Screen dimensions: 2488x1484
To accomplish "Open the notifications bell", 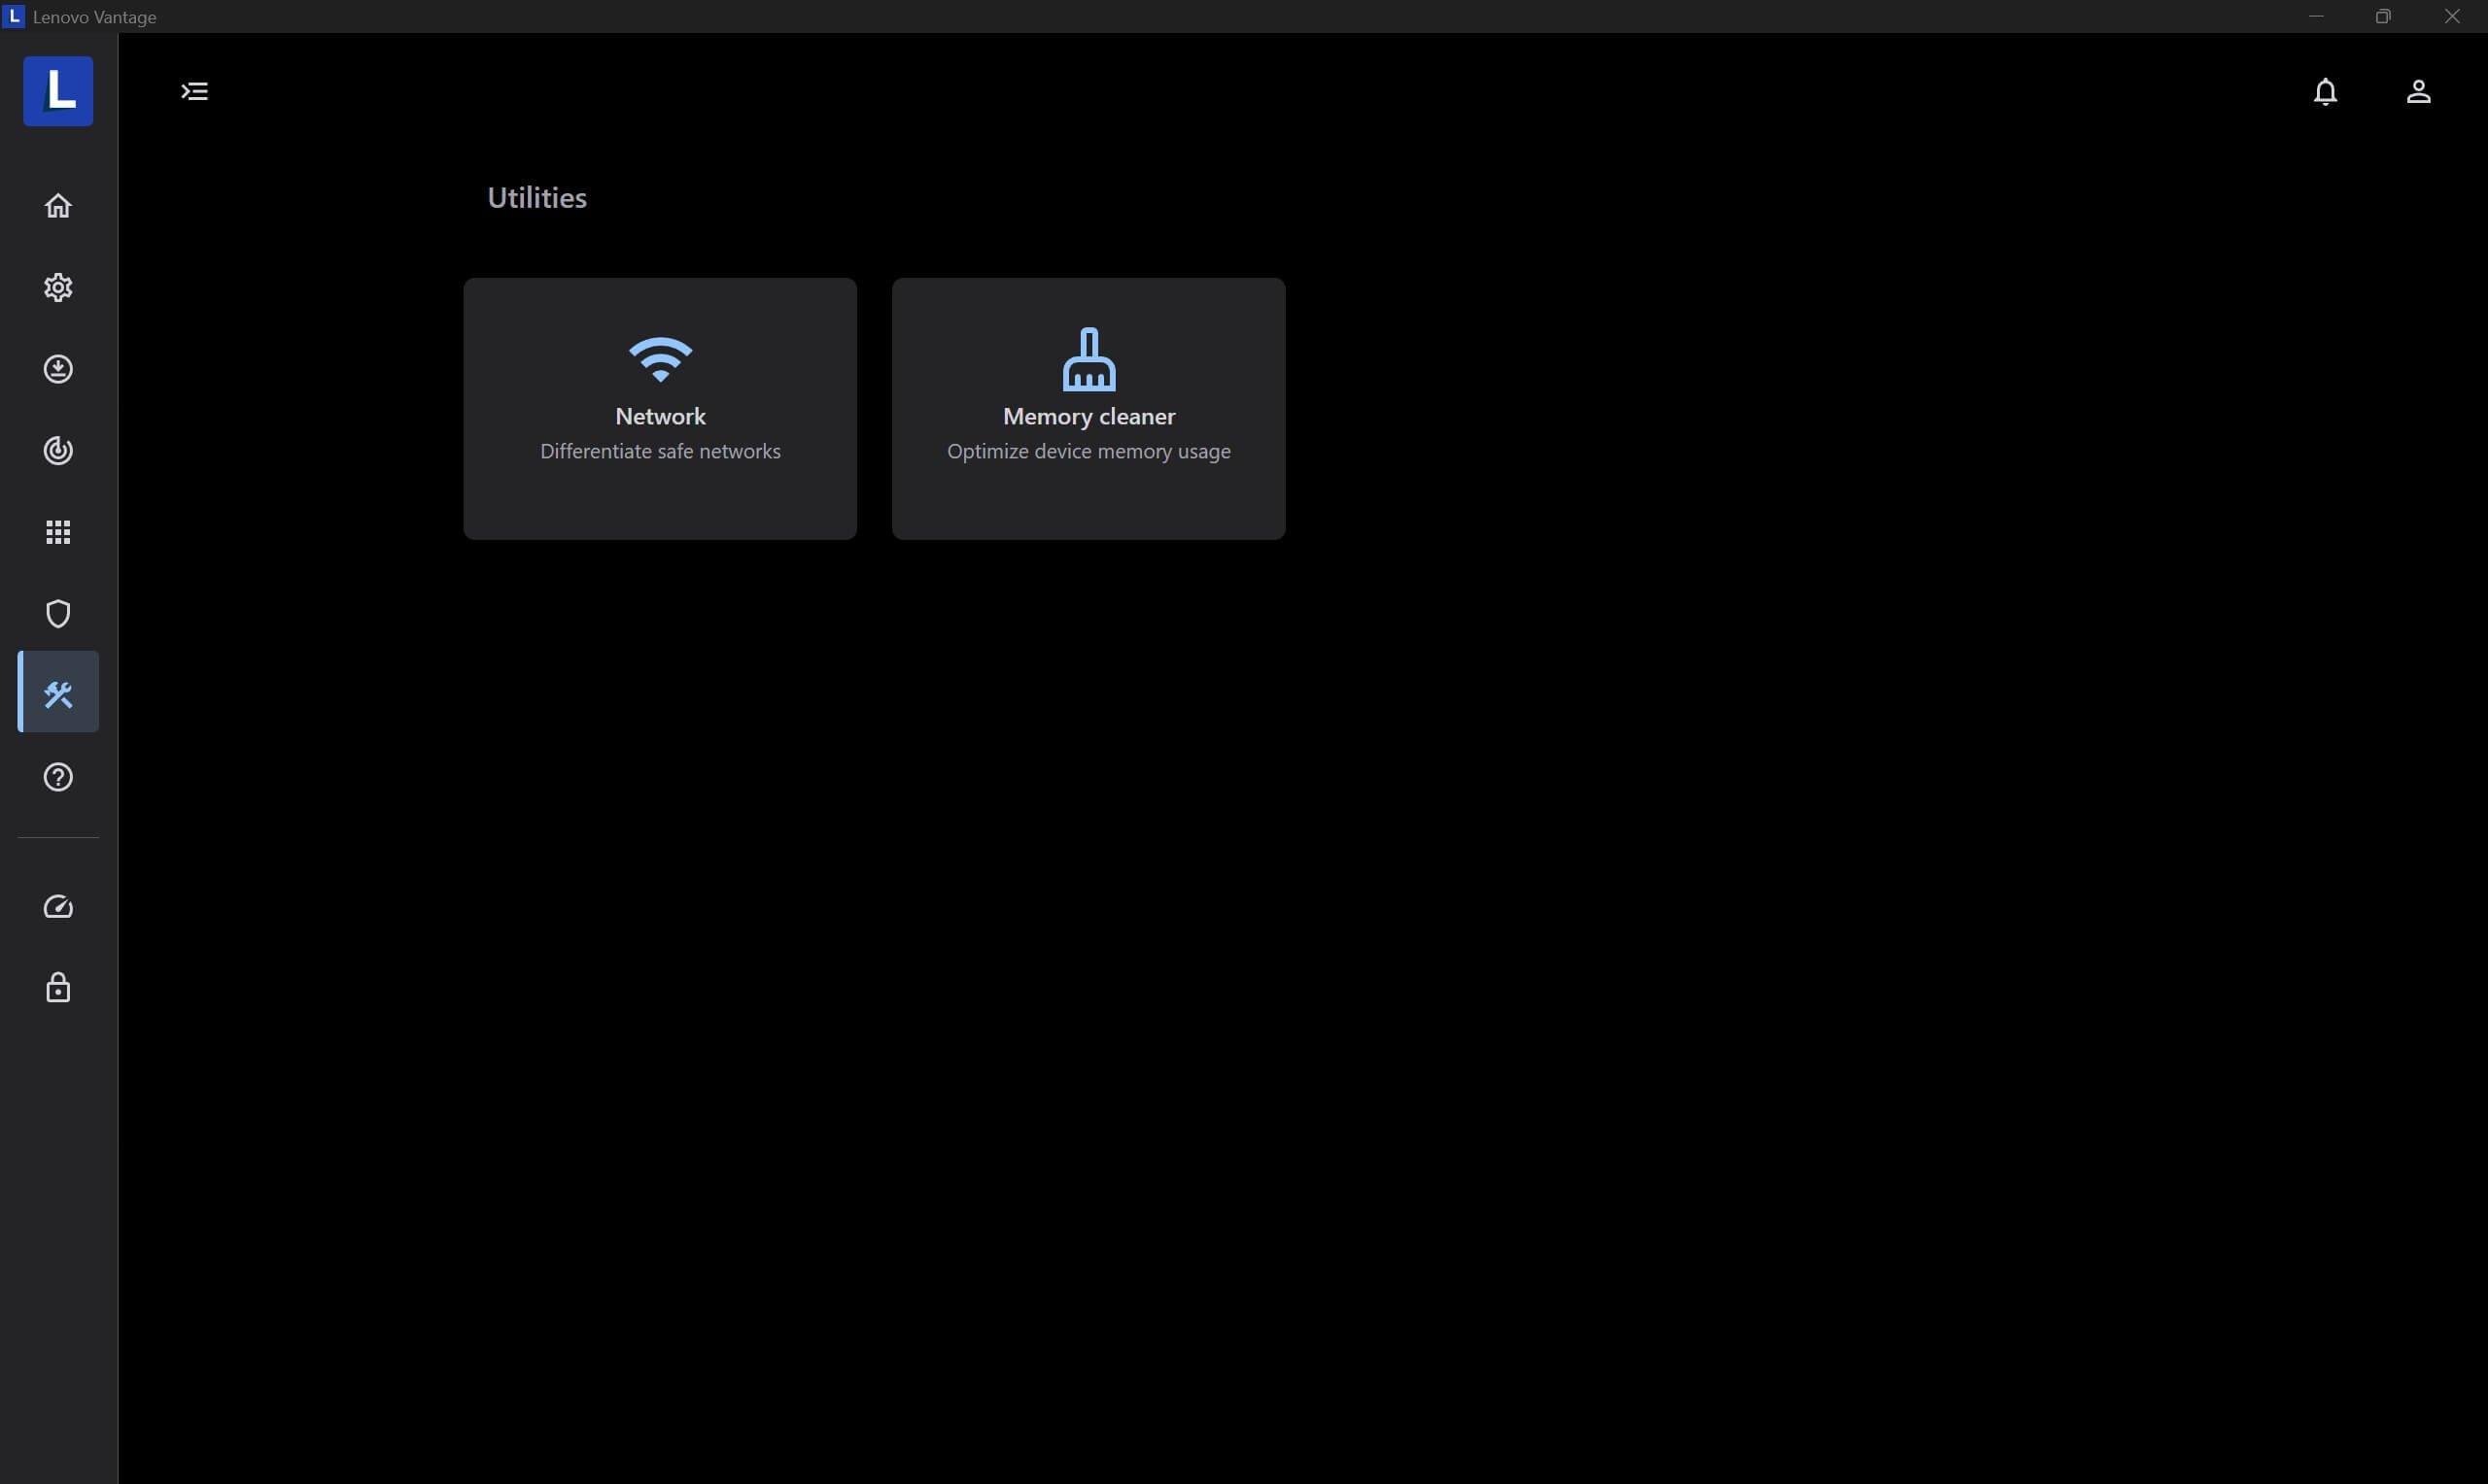I will (x=2325, y=91).
